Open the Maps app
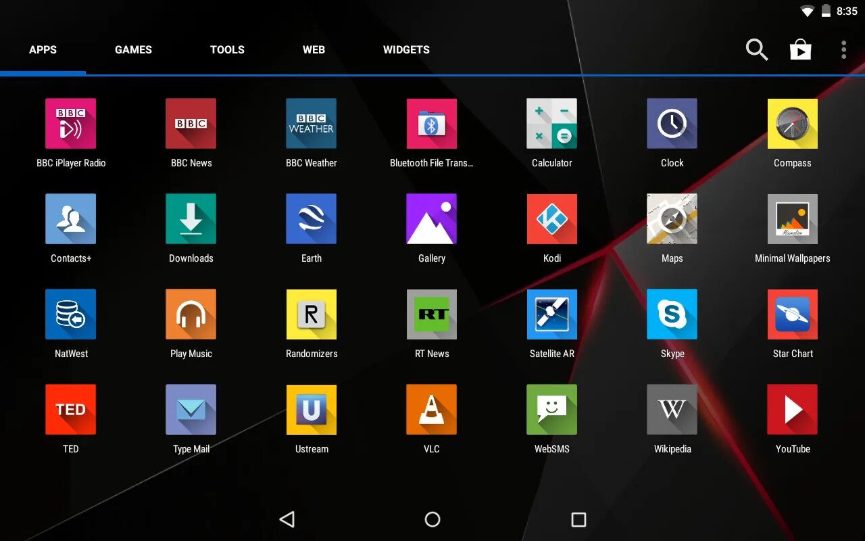 (672, 219)
